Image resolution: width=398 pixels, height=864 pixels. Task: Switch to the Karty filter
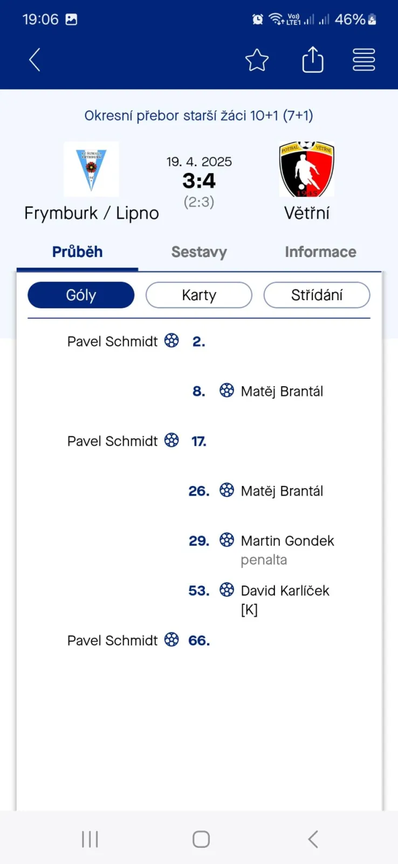coord(199,295)
